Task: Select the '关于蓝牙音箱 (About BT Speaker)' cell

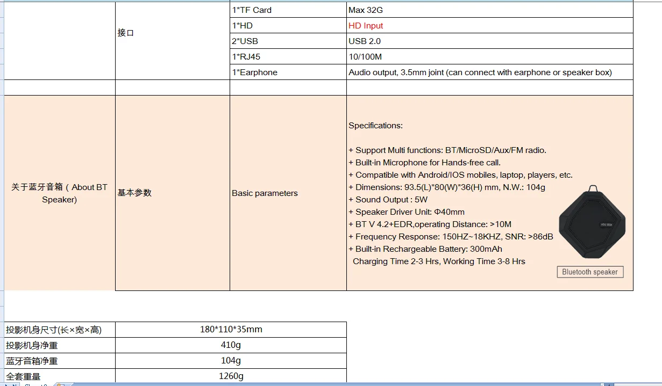Action: pyautogui.click(x=59, y=193)
